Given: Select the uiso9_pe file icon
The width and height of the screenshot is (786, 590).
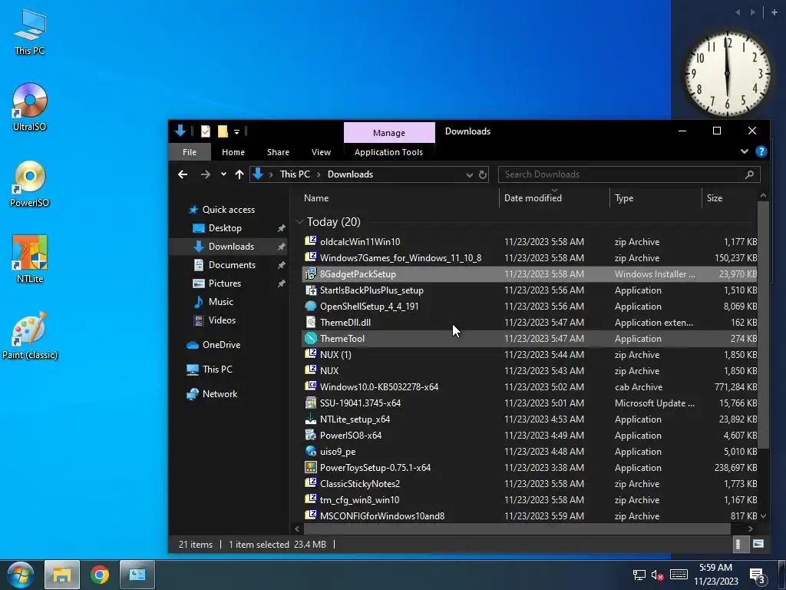Looking at the screenshot, I should pos(311,452).
